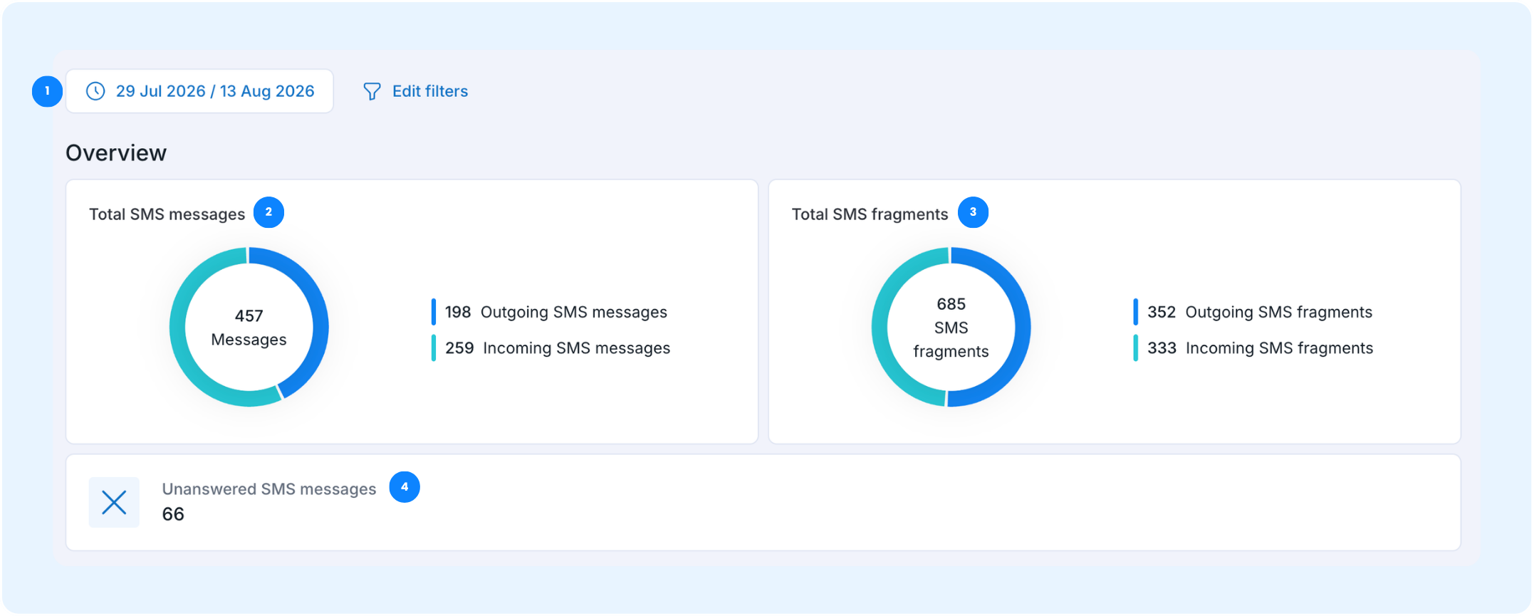The image size is (1534, 616).
Task: Click the 352 Outgoing SMS fragments legend entry
Action: [x=1253, y=312]
